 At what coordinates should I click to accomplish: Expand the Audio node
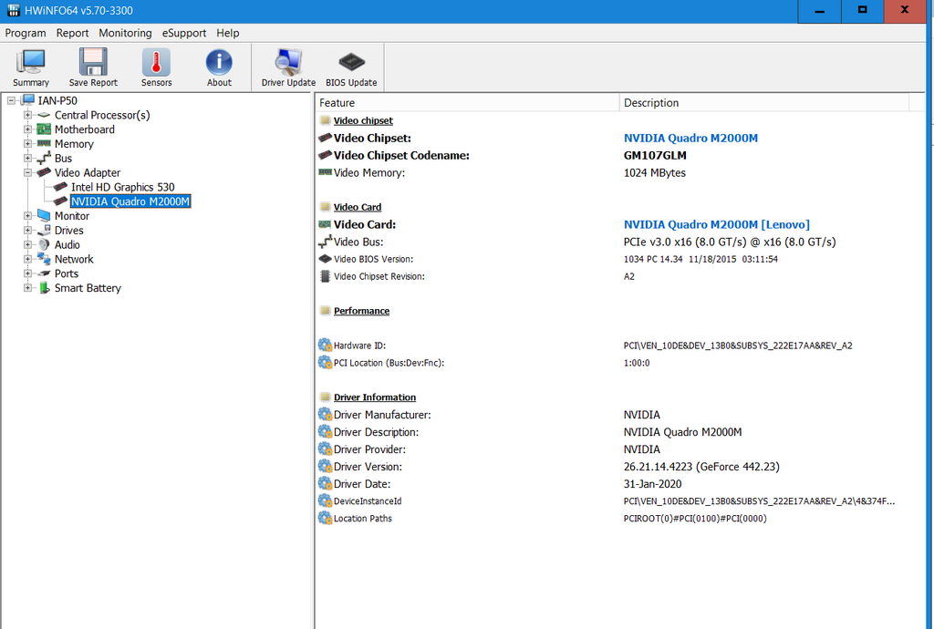coord(27,244)
